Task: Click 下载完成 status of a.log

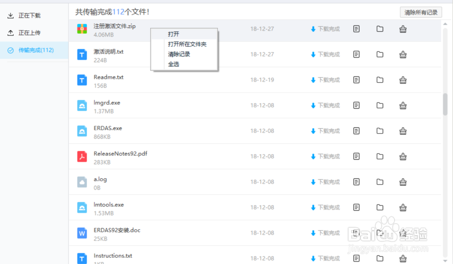Action: tap(325, 182)
